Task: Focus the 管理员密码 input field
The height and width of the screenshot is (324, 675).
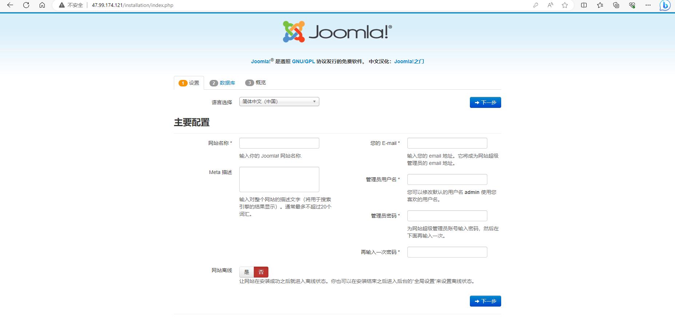Action: click(x=447, y=216)
